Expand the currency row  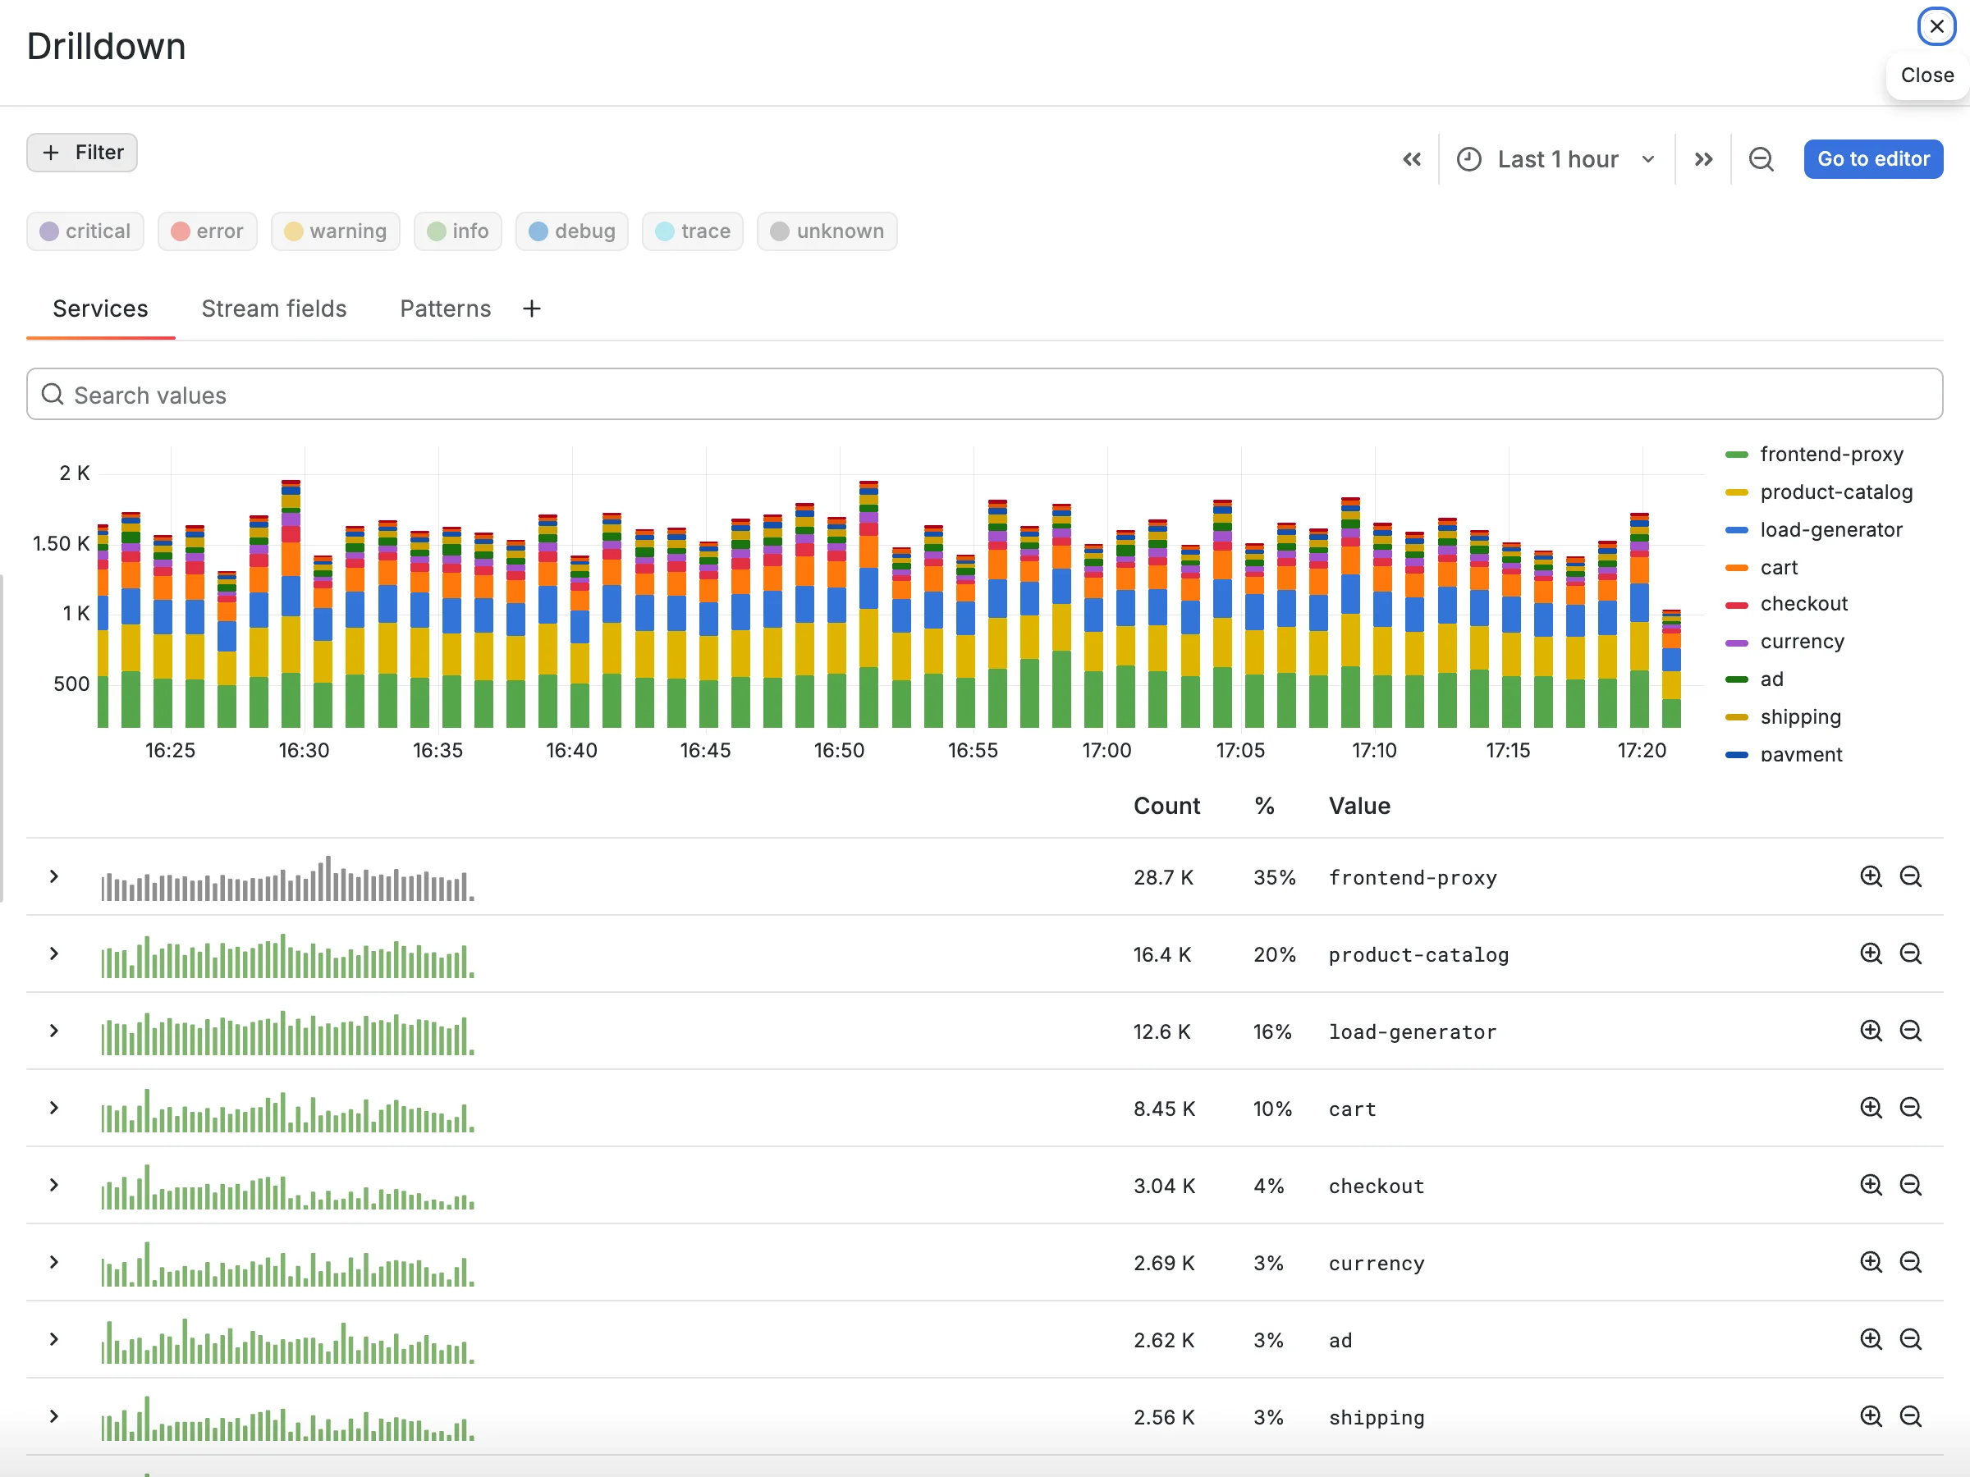point(54,1263)
